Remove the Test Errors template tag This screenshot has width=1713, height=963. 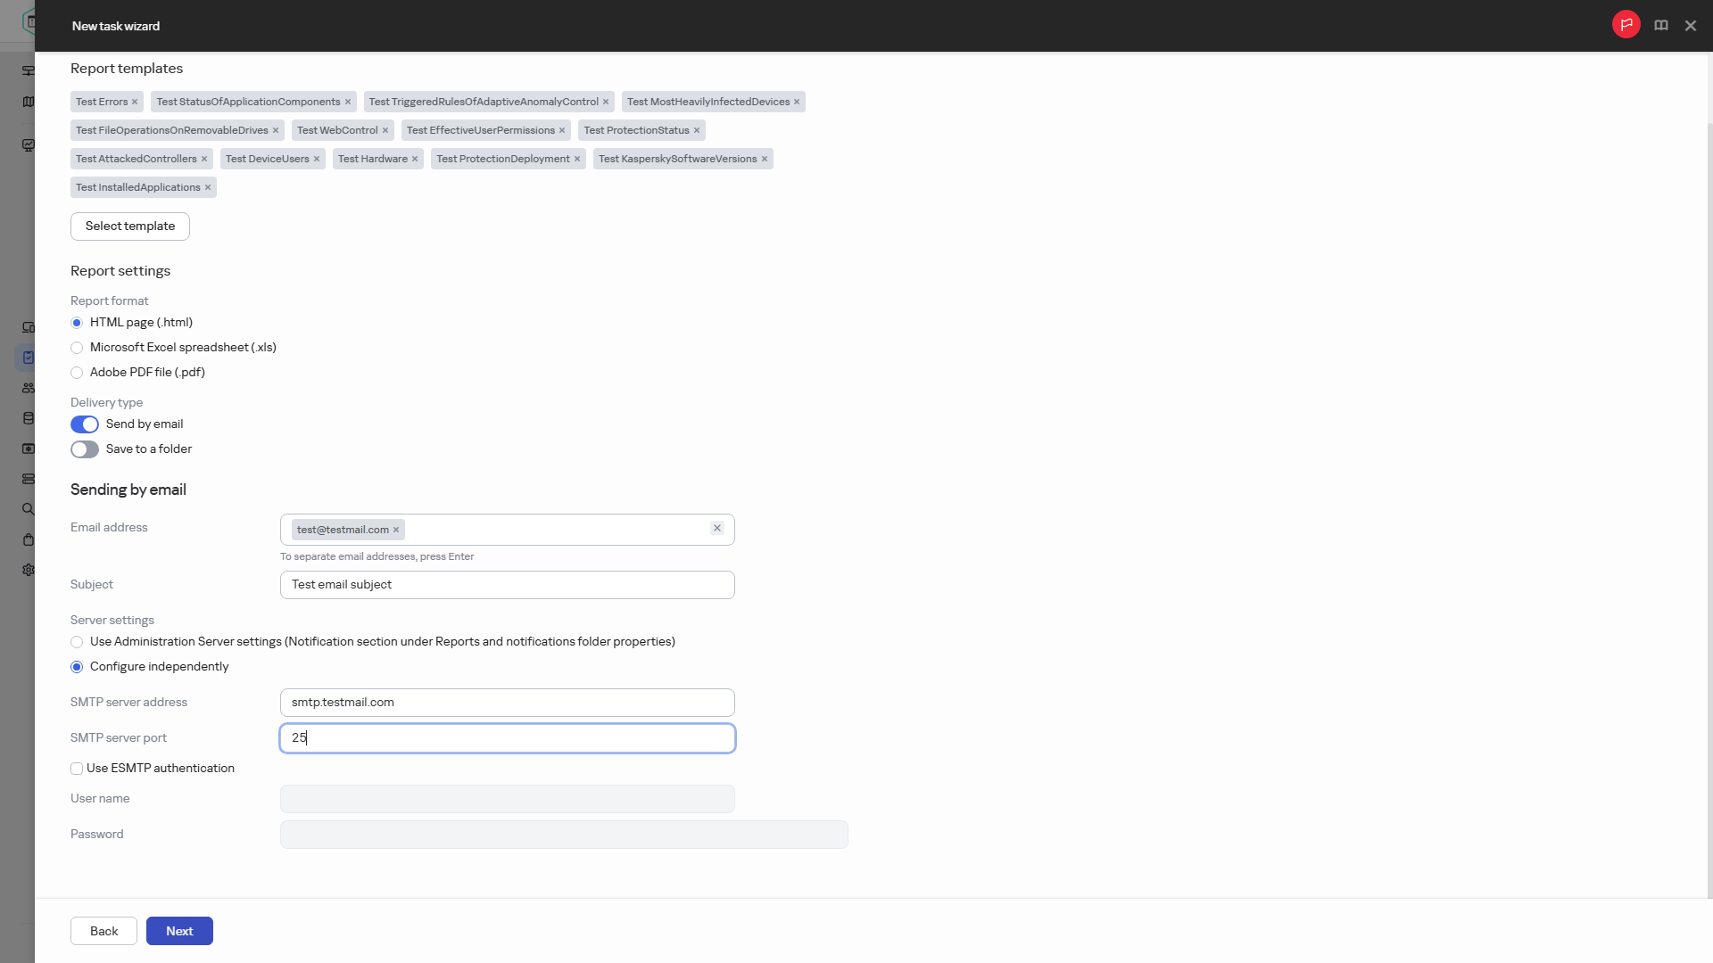tap(135, 103)
